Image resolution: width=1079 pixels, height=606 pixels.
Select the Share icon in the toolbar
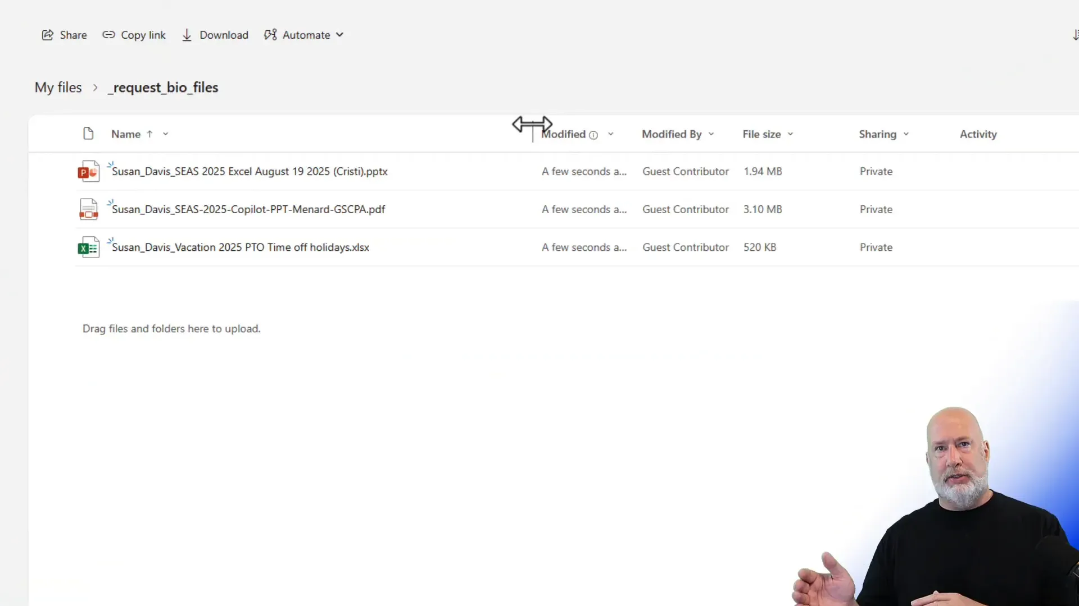(x=48, y=35)
